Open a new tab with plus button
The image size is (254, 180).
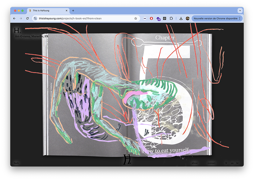click(73, 11)
